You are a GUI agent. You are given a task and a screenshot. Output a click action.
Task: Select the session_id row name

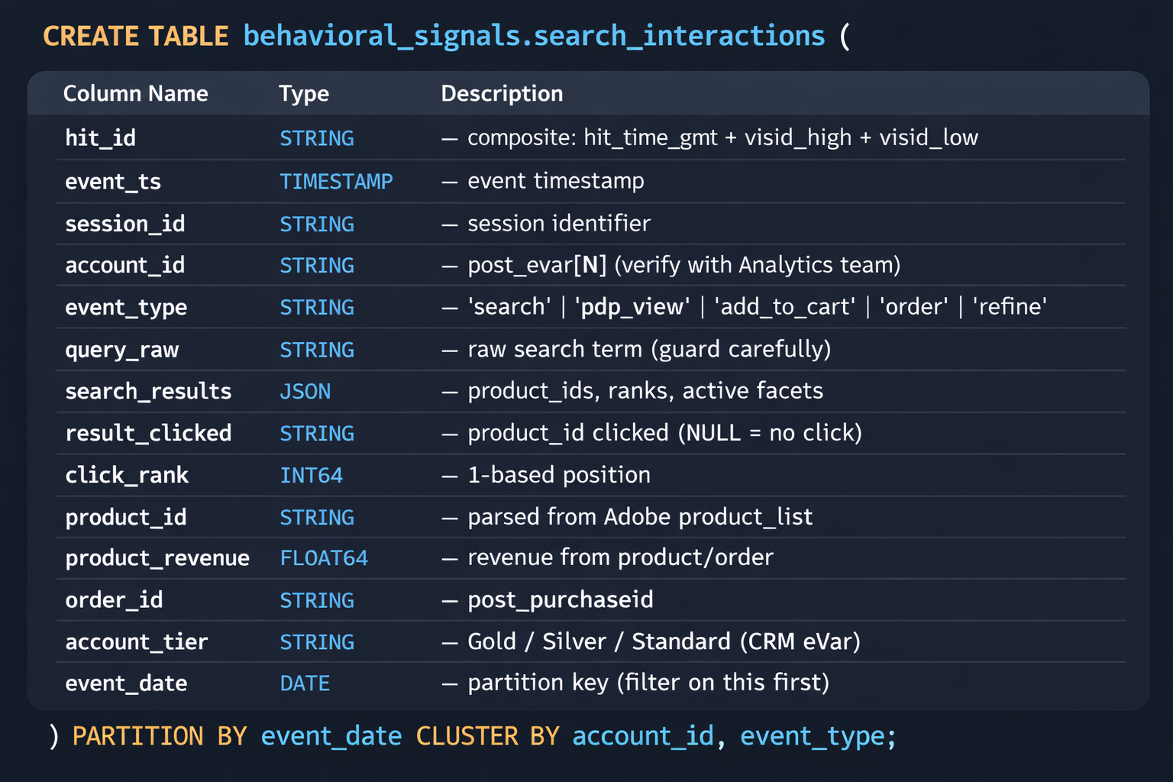[x=124, y=224]
